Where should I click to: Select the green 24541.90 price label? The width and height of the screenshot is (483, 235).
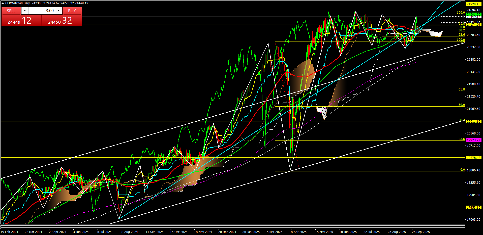[473, 15]
